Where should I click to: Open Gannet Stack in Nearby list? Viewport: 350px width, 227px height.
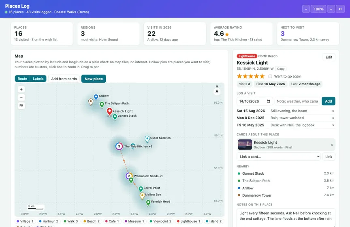click(x=286, y=173)
